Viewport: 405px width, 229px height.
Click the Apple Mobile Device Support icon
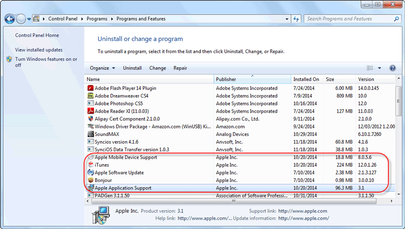tap(91, 157)
